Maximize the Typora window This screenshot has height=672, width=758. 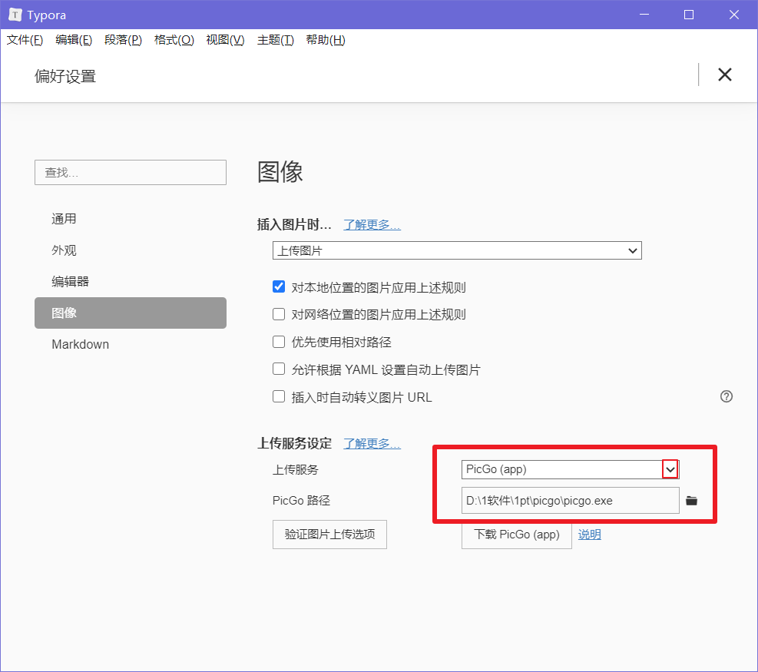point(689,15)
